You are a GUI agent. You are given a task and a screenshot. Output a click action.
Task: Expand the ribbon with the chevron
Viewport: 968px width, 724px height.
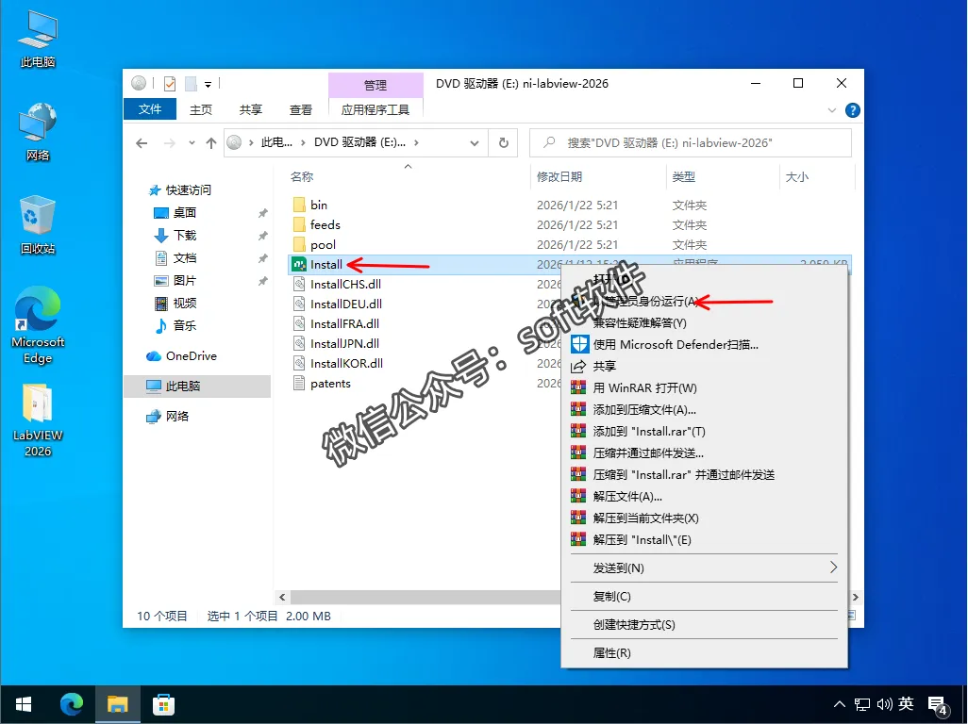click(x=831, y=110)
